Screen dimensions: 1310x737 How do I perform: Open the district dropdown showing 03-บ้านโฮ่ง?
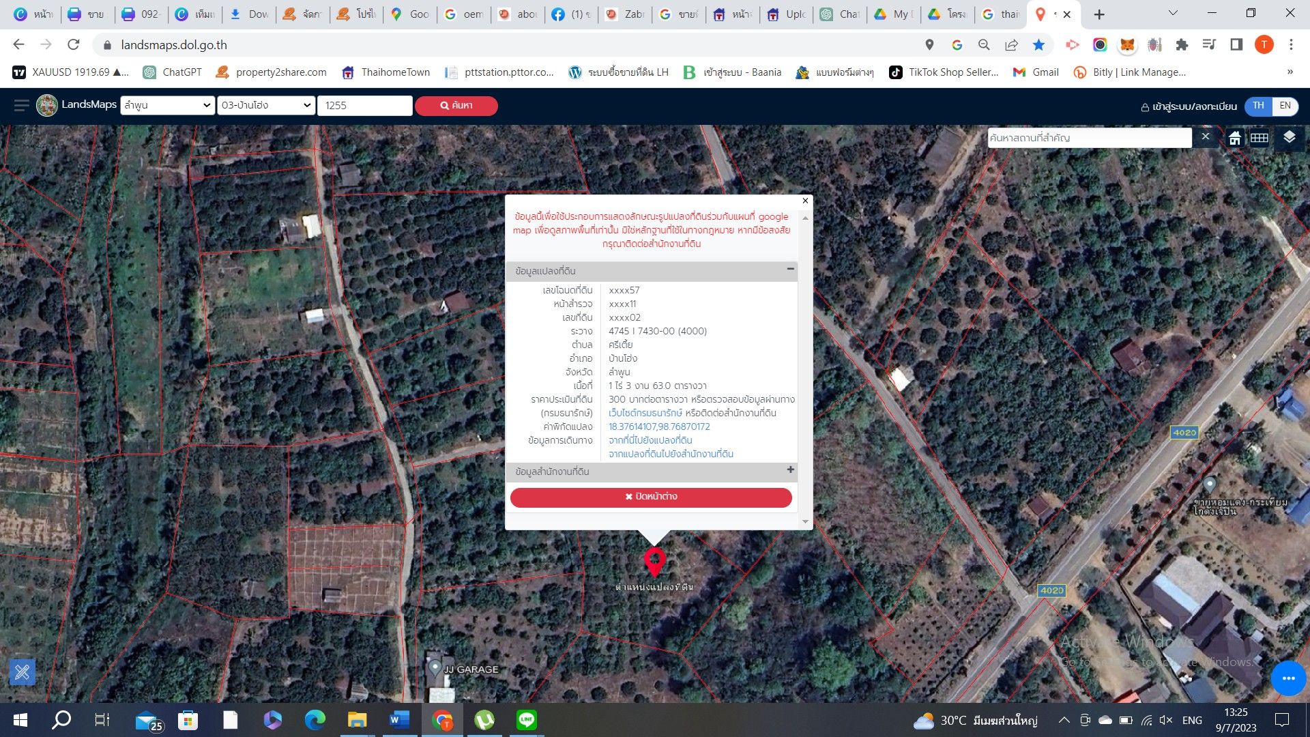point(266,105)
